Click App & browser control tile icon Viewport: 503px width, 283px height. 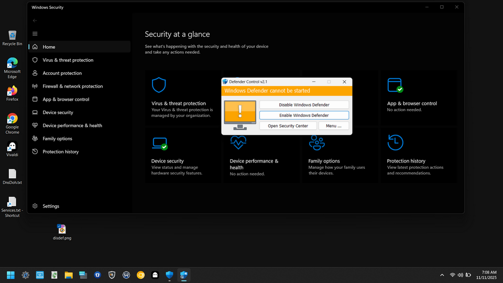[395, 85]
